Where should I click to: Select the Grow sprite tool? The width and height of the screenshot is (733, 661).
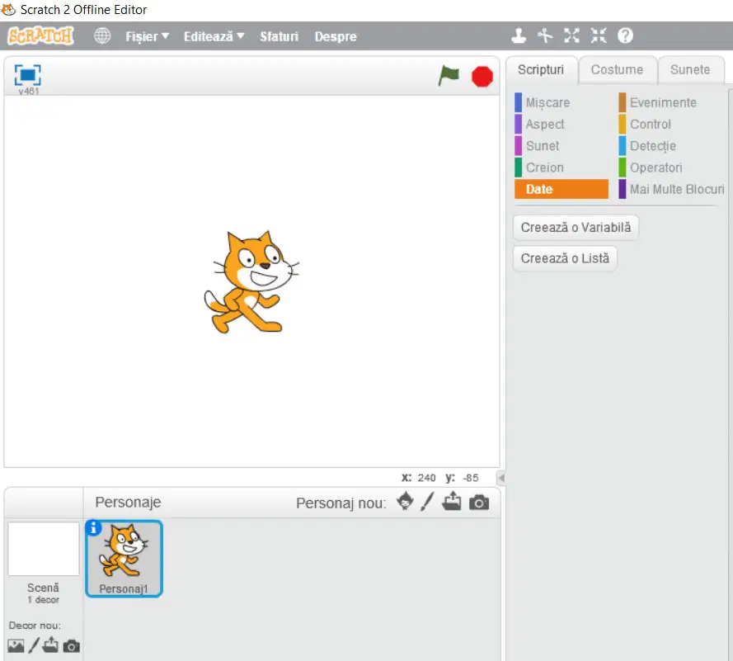point(571,35)
